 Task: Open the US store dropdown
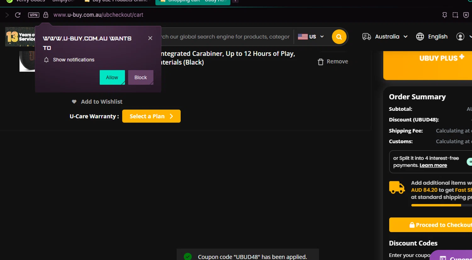point(311,37)
